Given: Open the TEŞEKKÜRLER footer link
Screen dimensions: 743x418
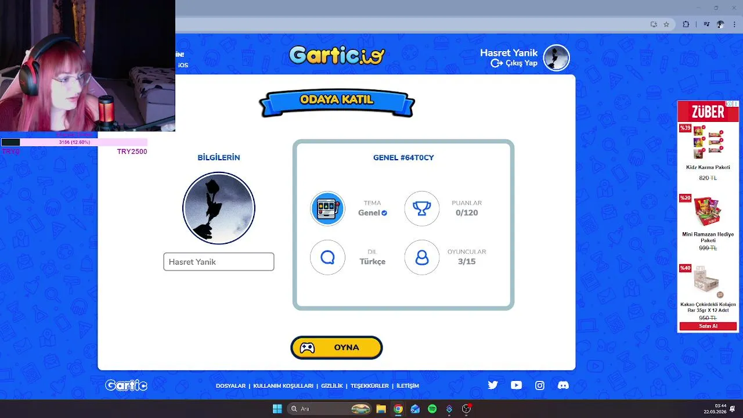Looking at the screenshot, I should (x=370, y=386).
